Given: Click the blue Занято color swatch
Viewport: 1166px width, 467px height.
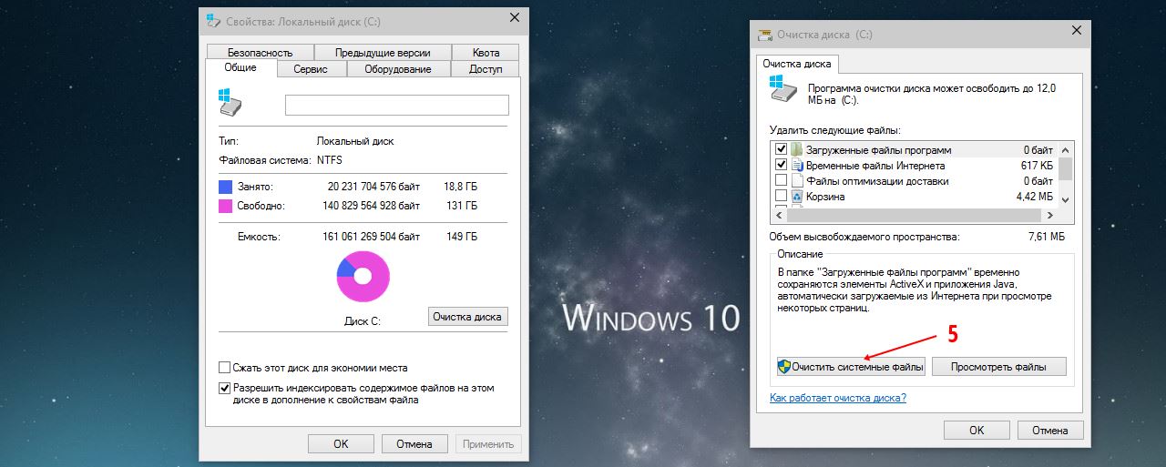Looking at the screenshot, I should [225, 187].
